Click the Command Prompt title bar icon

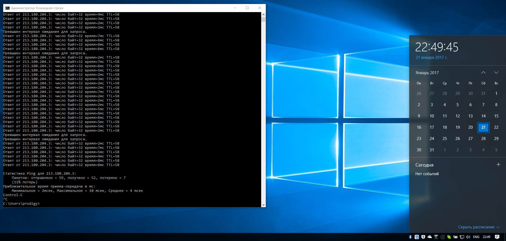click(x=7, y=8)
